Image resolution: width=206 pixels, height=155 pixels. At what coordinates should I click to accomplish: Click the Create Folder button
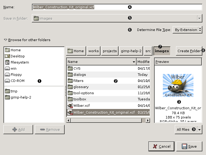(189, 51)
